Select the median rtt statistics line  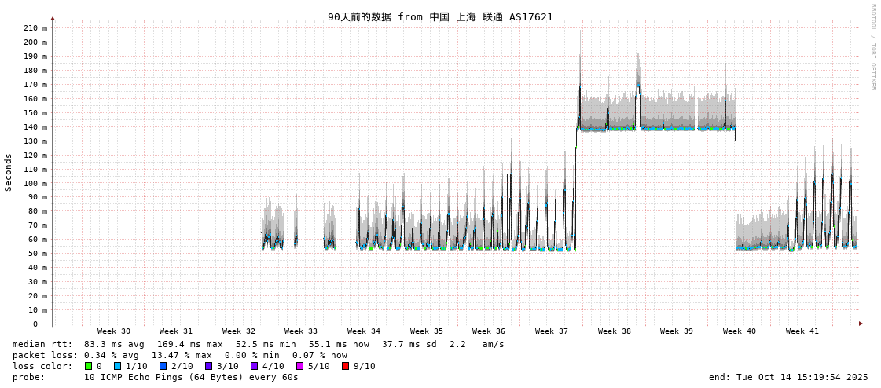pyautogui.click(x=258, y=344)
